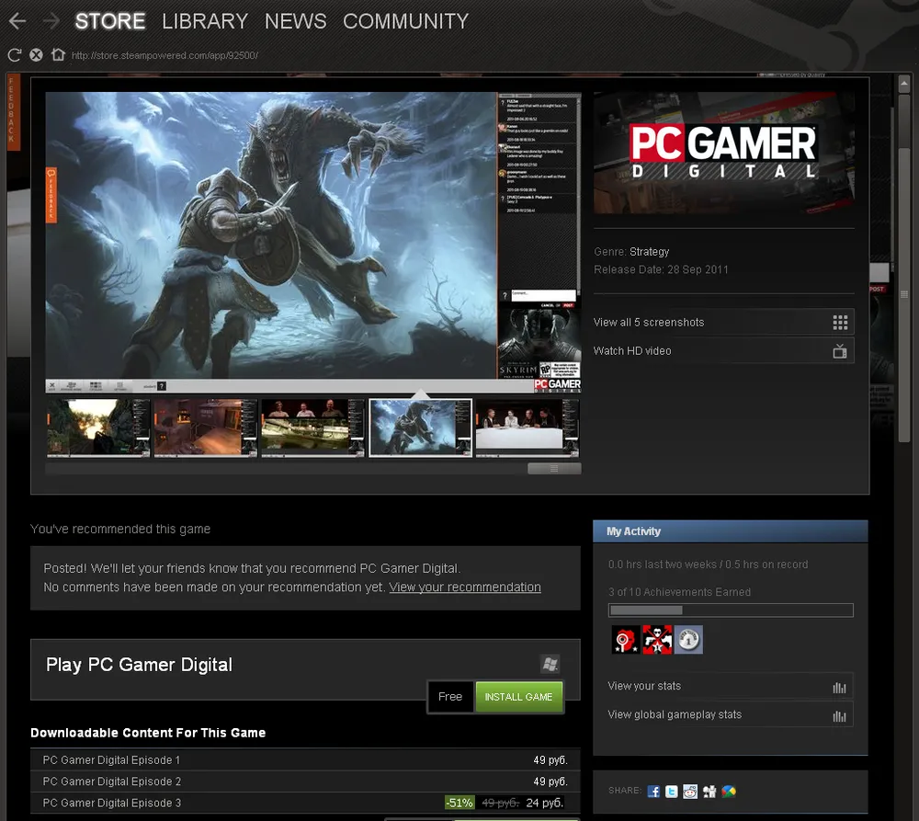Click the orange FEEDBACK tab on left edge

coord(13,112)
